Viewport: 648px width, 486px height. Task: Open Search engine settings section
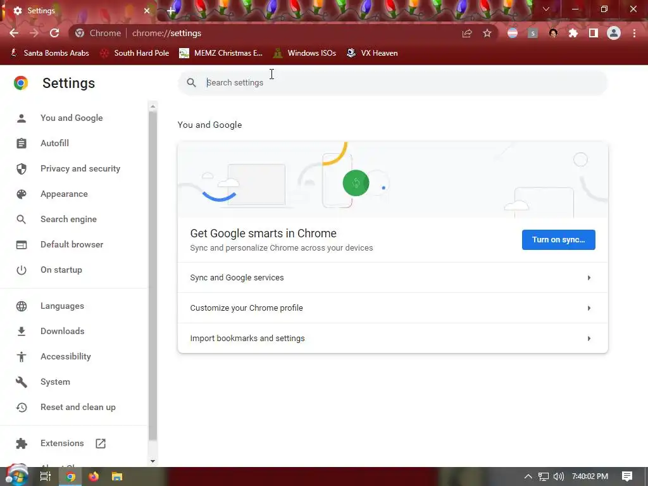point(68,219)
